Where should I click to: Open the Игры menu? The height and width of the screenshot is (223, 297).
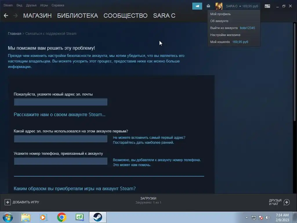click(44, 5)
